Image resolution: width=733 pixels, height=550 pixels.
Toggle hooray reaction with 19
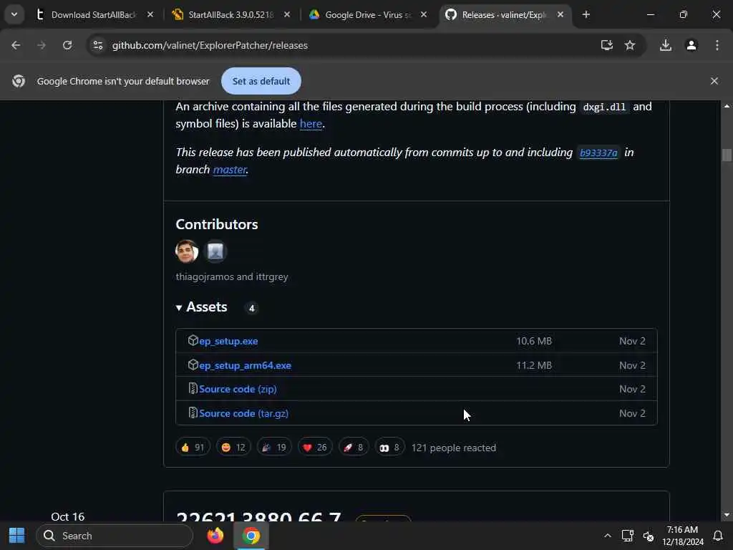[x=274, y=448]
